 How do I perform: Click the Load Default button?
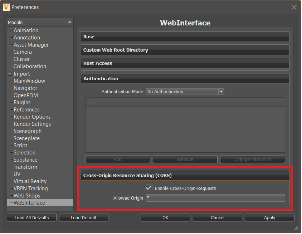(x=84, y=218)
